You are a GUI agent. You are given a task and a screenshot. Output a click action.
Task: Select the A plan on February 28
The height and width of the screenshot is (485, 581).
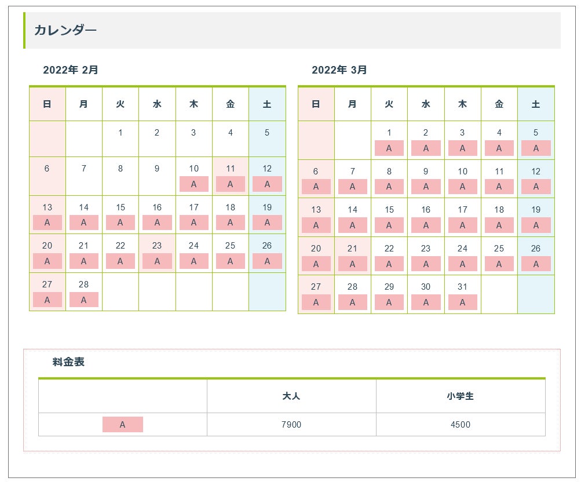pyautogui.click(x=84, y=300)
